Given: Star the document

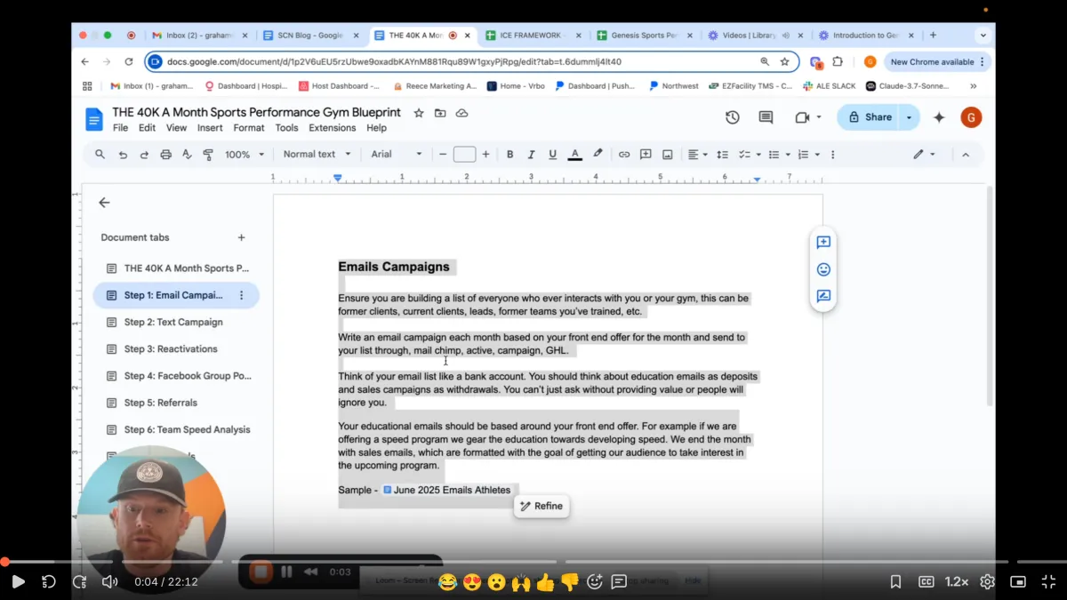Looking at the screenshot, I should (x=419, y=113).
